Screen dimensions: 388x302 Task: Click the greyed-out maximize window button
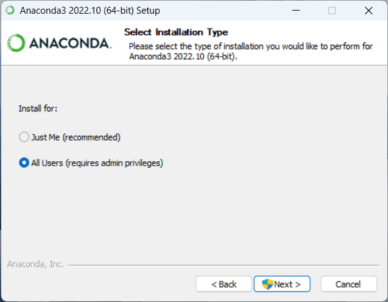tap(332, 11)
